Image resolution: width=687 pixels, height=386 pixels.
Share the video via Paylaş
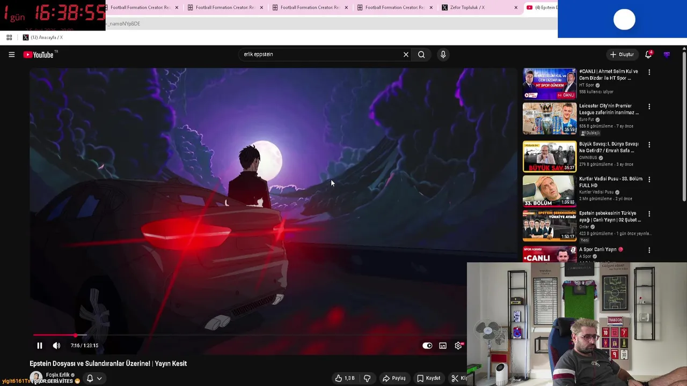(394, 378)
